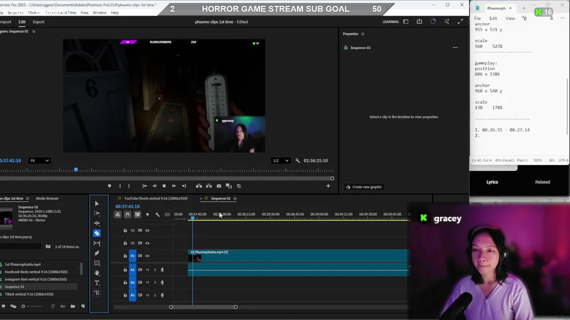This screenshot has width=570, height=320.
Task: Select the Type tool
Action: tap(97, 283)
